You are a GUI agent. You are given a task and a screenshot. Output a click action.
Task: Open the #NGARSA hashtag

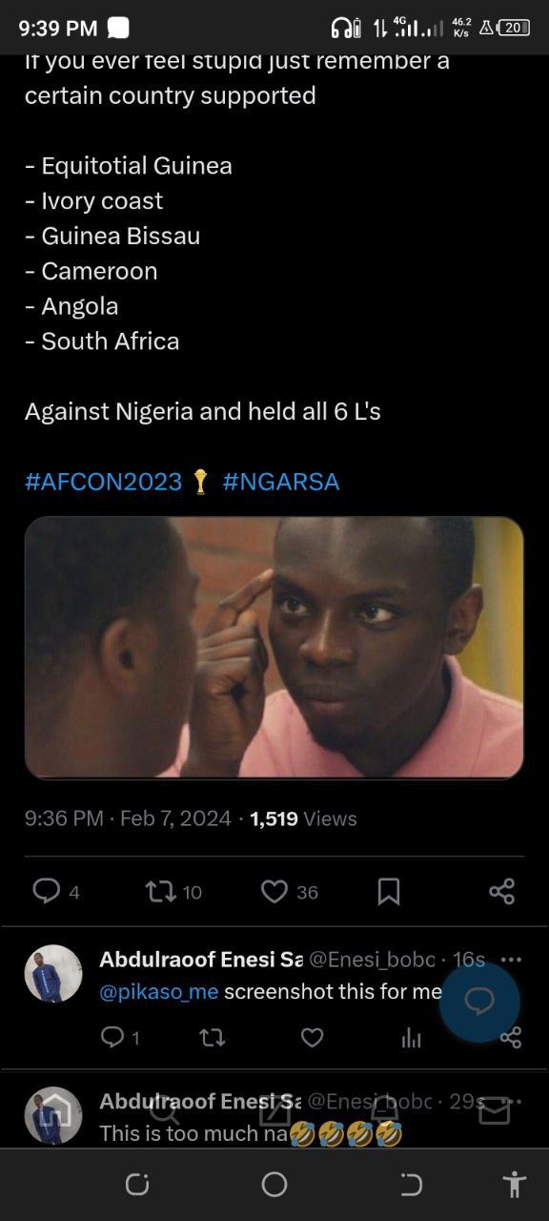[x=281, y=482]
